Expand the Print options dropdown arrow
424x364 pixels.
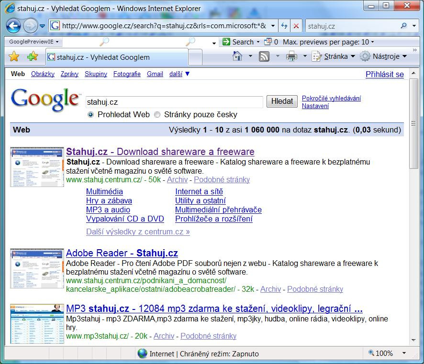[305, 56]
